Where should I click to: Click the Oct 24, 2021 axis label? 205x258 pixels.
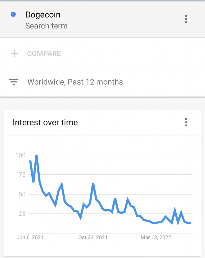click(93, 237)
